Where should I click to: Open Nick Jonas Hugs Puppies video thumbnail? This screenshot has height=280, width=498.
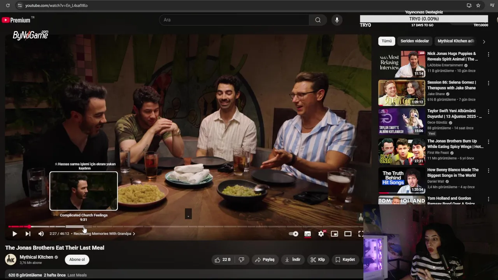tap(402, 64)
